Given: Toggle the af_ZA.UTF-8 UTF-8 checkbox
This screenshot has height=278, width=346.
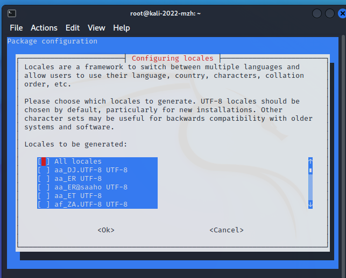Looking at the screenshot, I should 44,204.
